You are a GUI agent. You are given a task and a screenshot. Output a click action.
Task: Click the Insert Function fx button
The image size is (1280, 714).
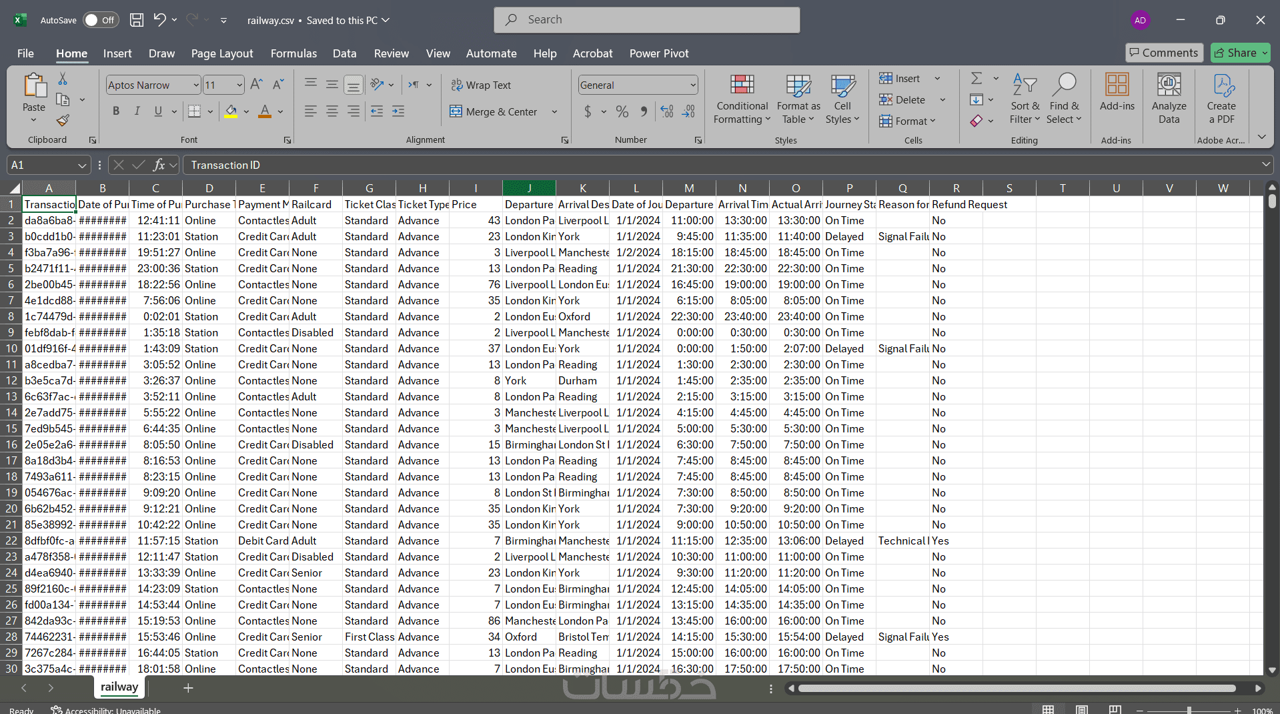[159, 165]
